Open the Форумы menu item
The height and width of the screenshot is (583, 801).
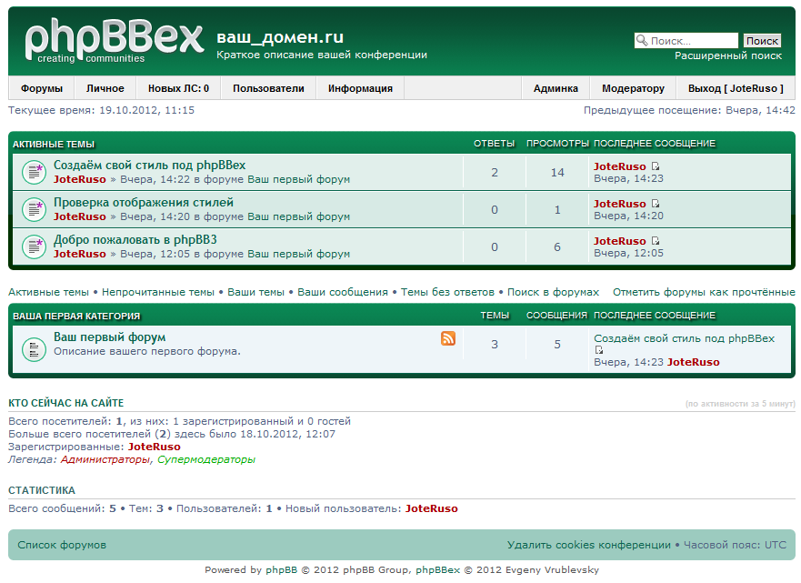[42, 88]
